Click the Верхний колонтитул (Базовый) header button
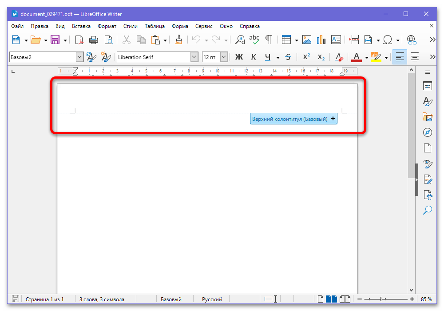This screenshot has width=444, height=311. point(293,119)
